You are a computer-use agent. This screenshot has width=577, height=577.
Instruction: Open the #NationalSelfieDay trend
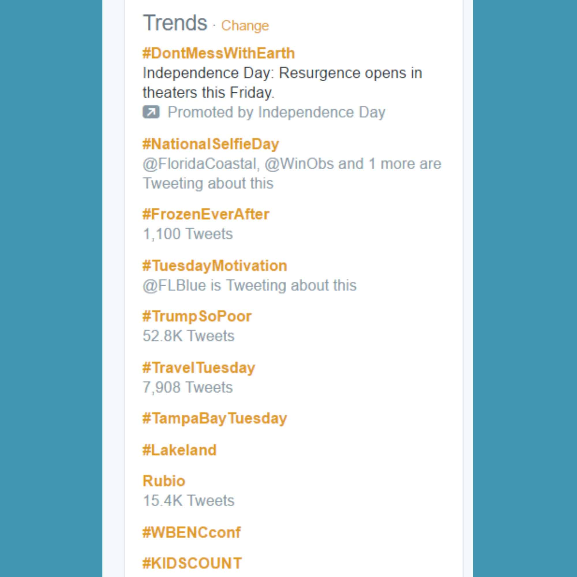pyautogui.click(x=211, y=144)
